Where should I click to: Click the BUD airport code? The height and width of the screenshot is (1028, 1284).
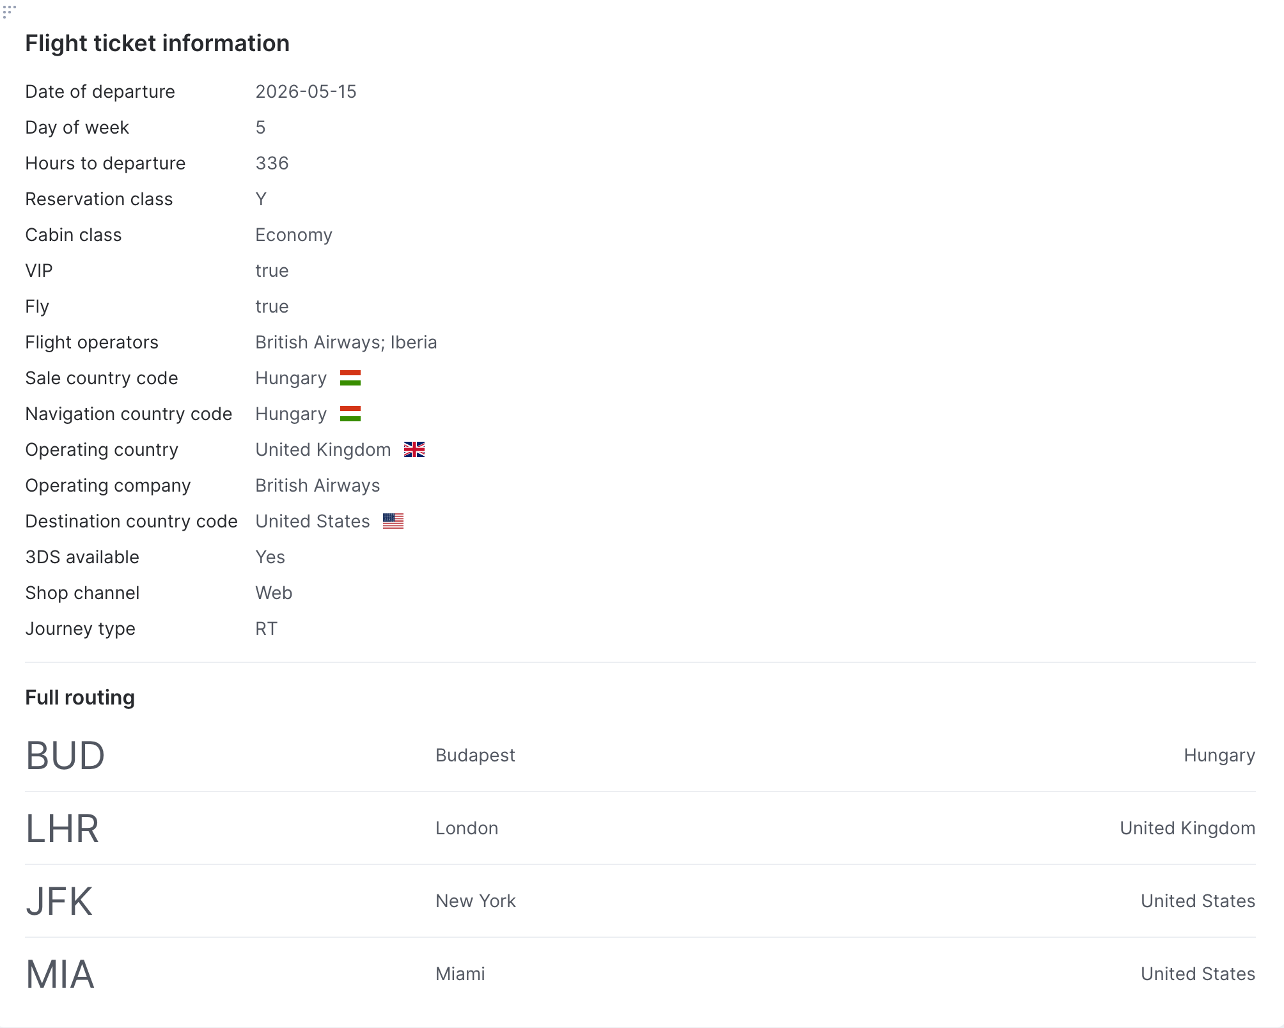(65, 755)
